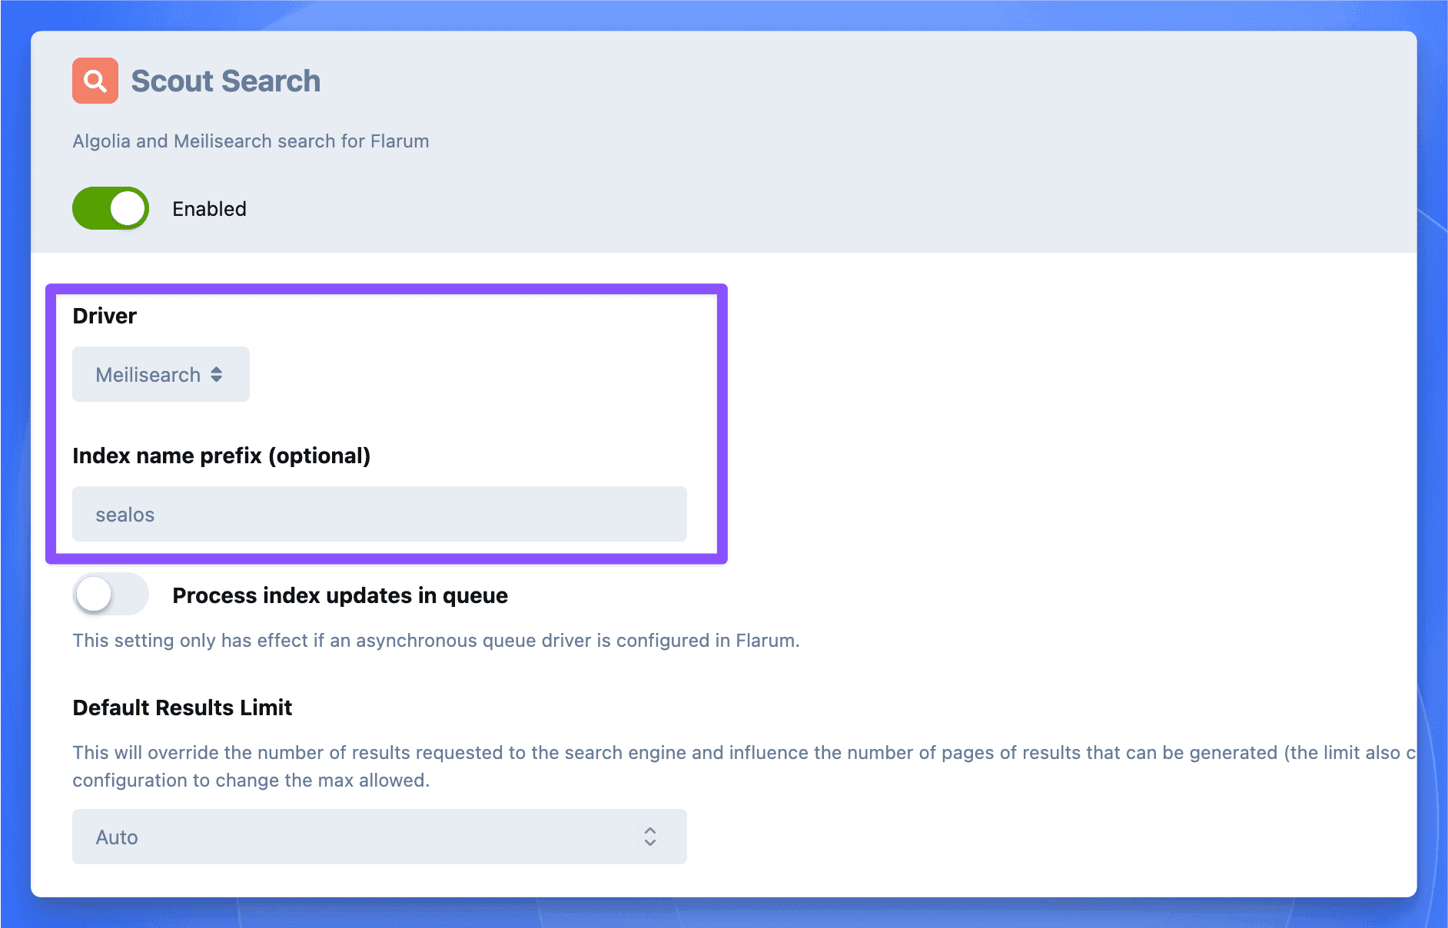The width and height of the screenshot is (1448, 928).
Task: Click the Scout Search heading
Action: tap(226, 80)
